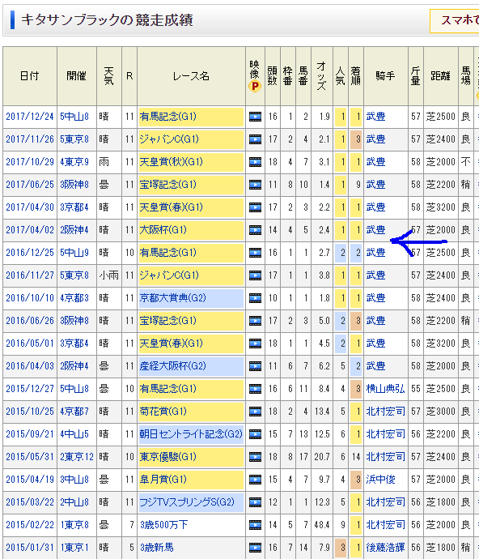Play the video for 3歳500万下

pyautogui.click(x=255, y=525)
